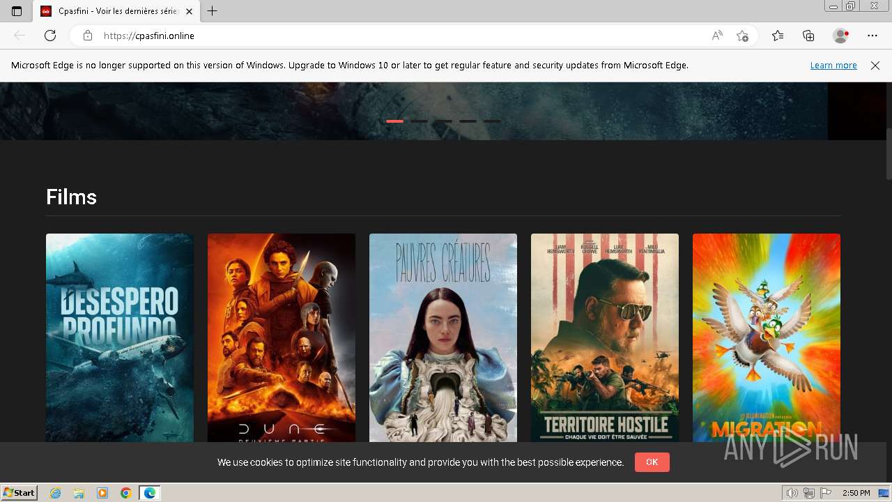892x502 pixels.
Task: Open the Edge profile icon
Action: coord(840,36)
